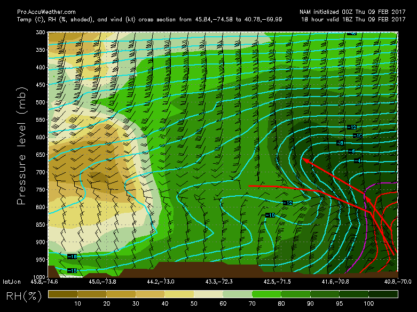Click the 850 tick label on pressure axis
417x312 pixels.
pos(41,225)
